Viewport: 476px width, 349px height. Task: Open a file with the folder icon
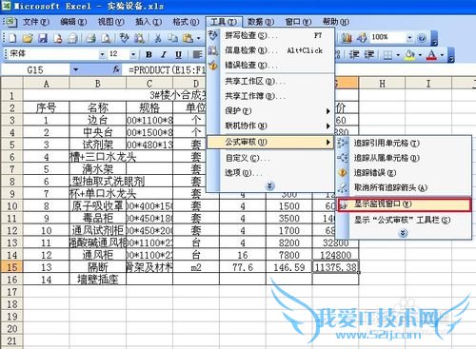[x=28, y=38]
